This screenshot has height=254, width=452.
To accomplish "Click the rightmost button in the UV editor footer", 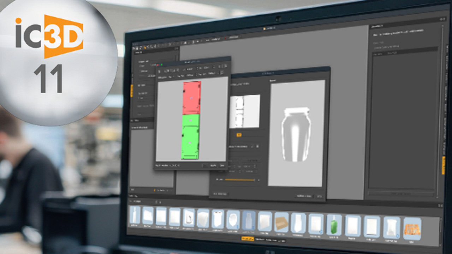I will 222,165.
